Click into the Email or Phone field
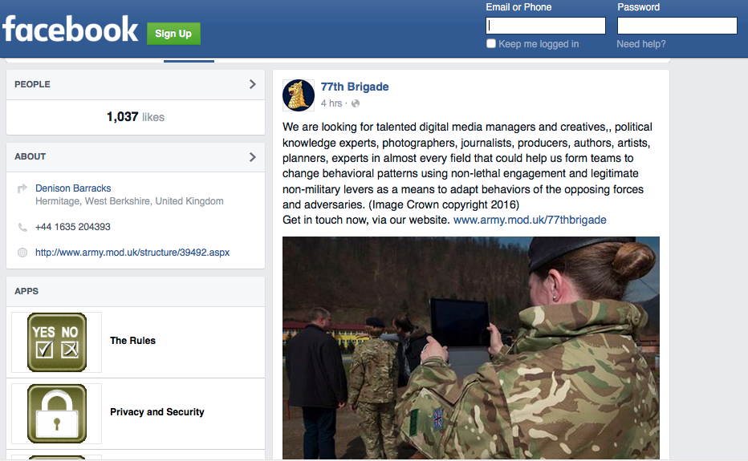The image size is (748, 461). 546,26
